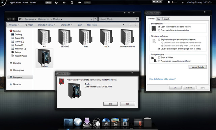Open the globe web browser dock icon
216x130 pixels.
[78, 122]
